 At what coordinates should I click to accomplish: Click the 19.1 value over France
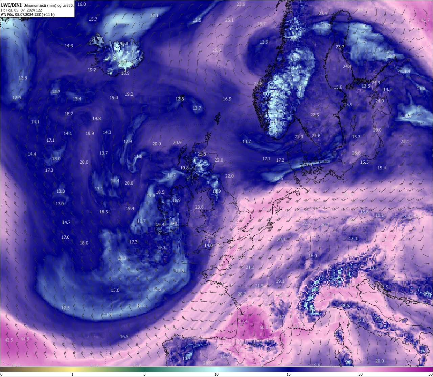pos(280,281)
